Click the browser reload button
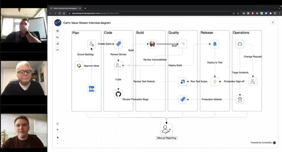 pos(59,13)
